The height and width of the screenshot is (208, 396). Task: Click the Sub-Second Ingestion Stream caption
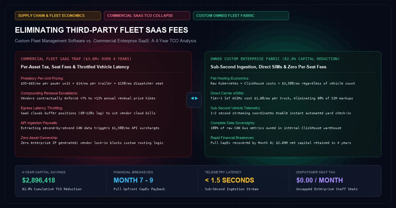click(x=232, y=189)
